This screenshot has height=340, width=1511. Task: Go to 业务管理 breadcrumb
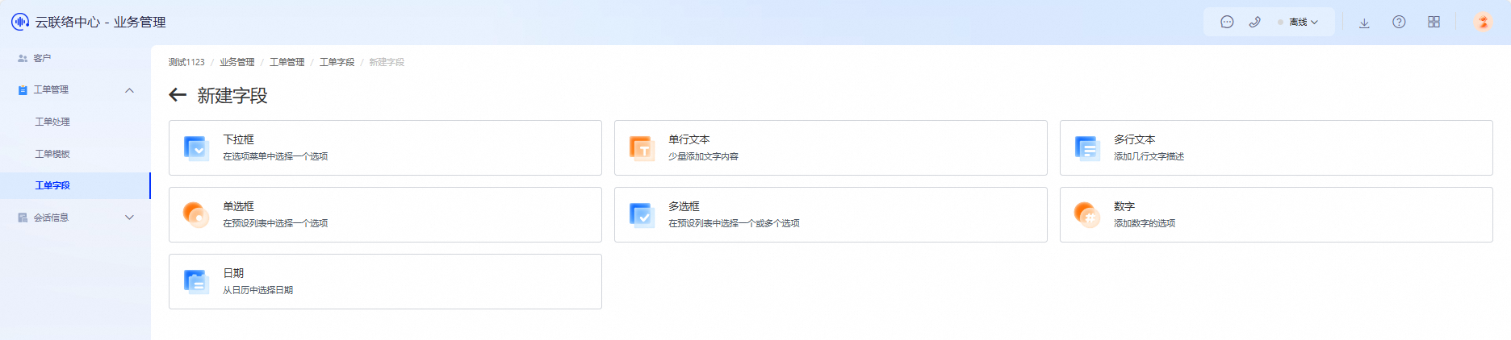(x=236, y=62)
